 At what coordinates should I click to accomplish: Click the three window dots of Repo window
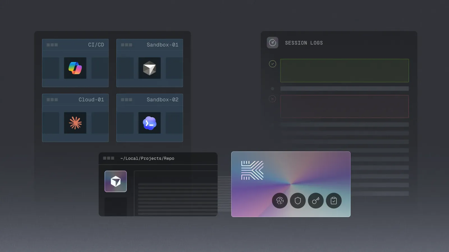109,158
